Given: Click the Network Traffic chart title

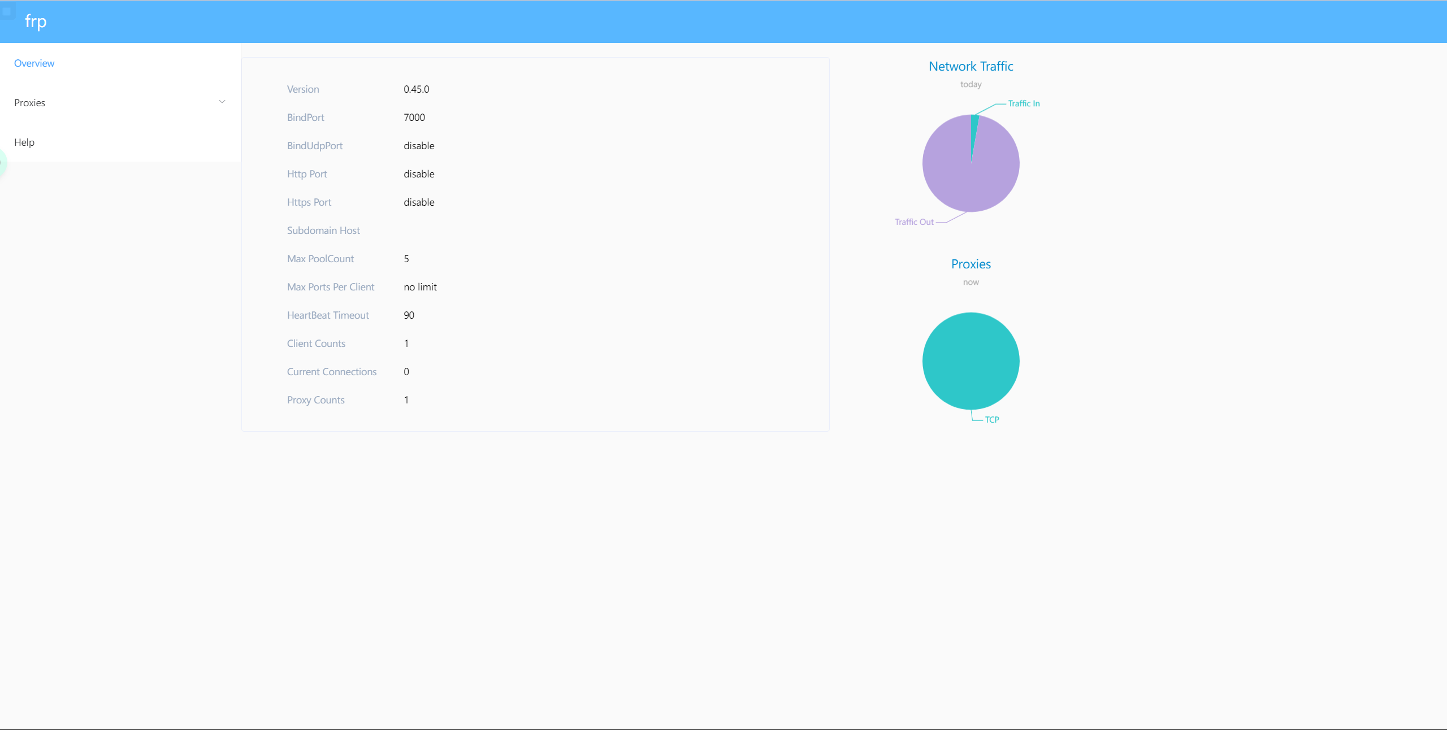Looking at the screenshot, I should tap(971, 67).
